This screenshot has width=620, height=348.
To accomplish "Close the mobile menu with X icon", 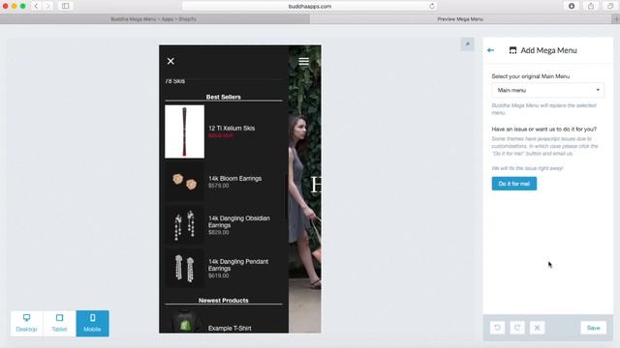I will point(170,61).
